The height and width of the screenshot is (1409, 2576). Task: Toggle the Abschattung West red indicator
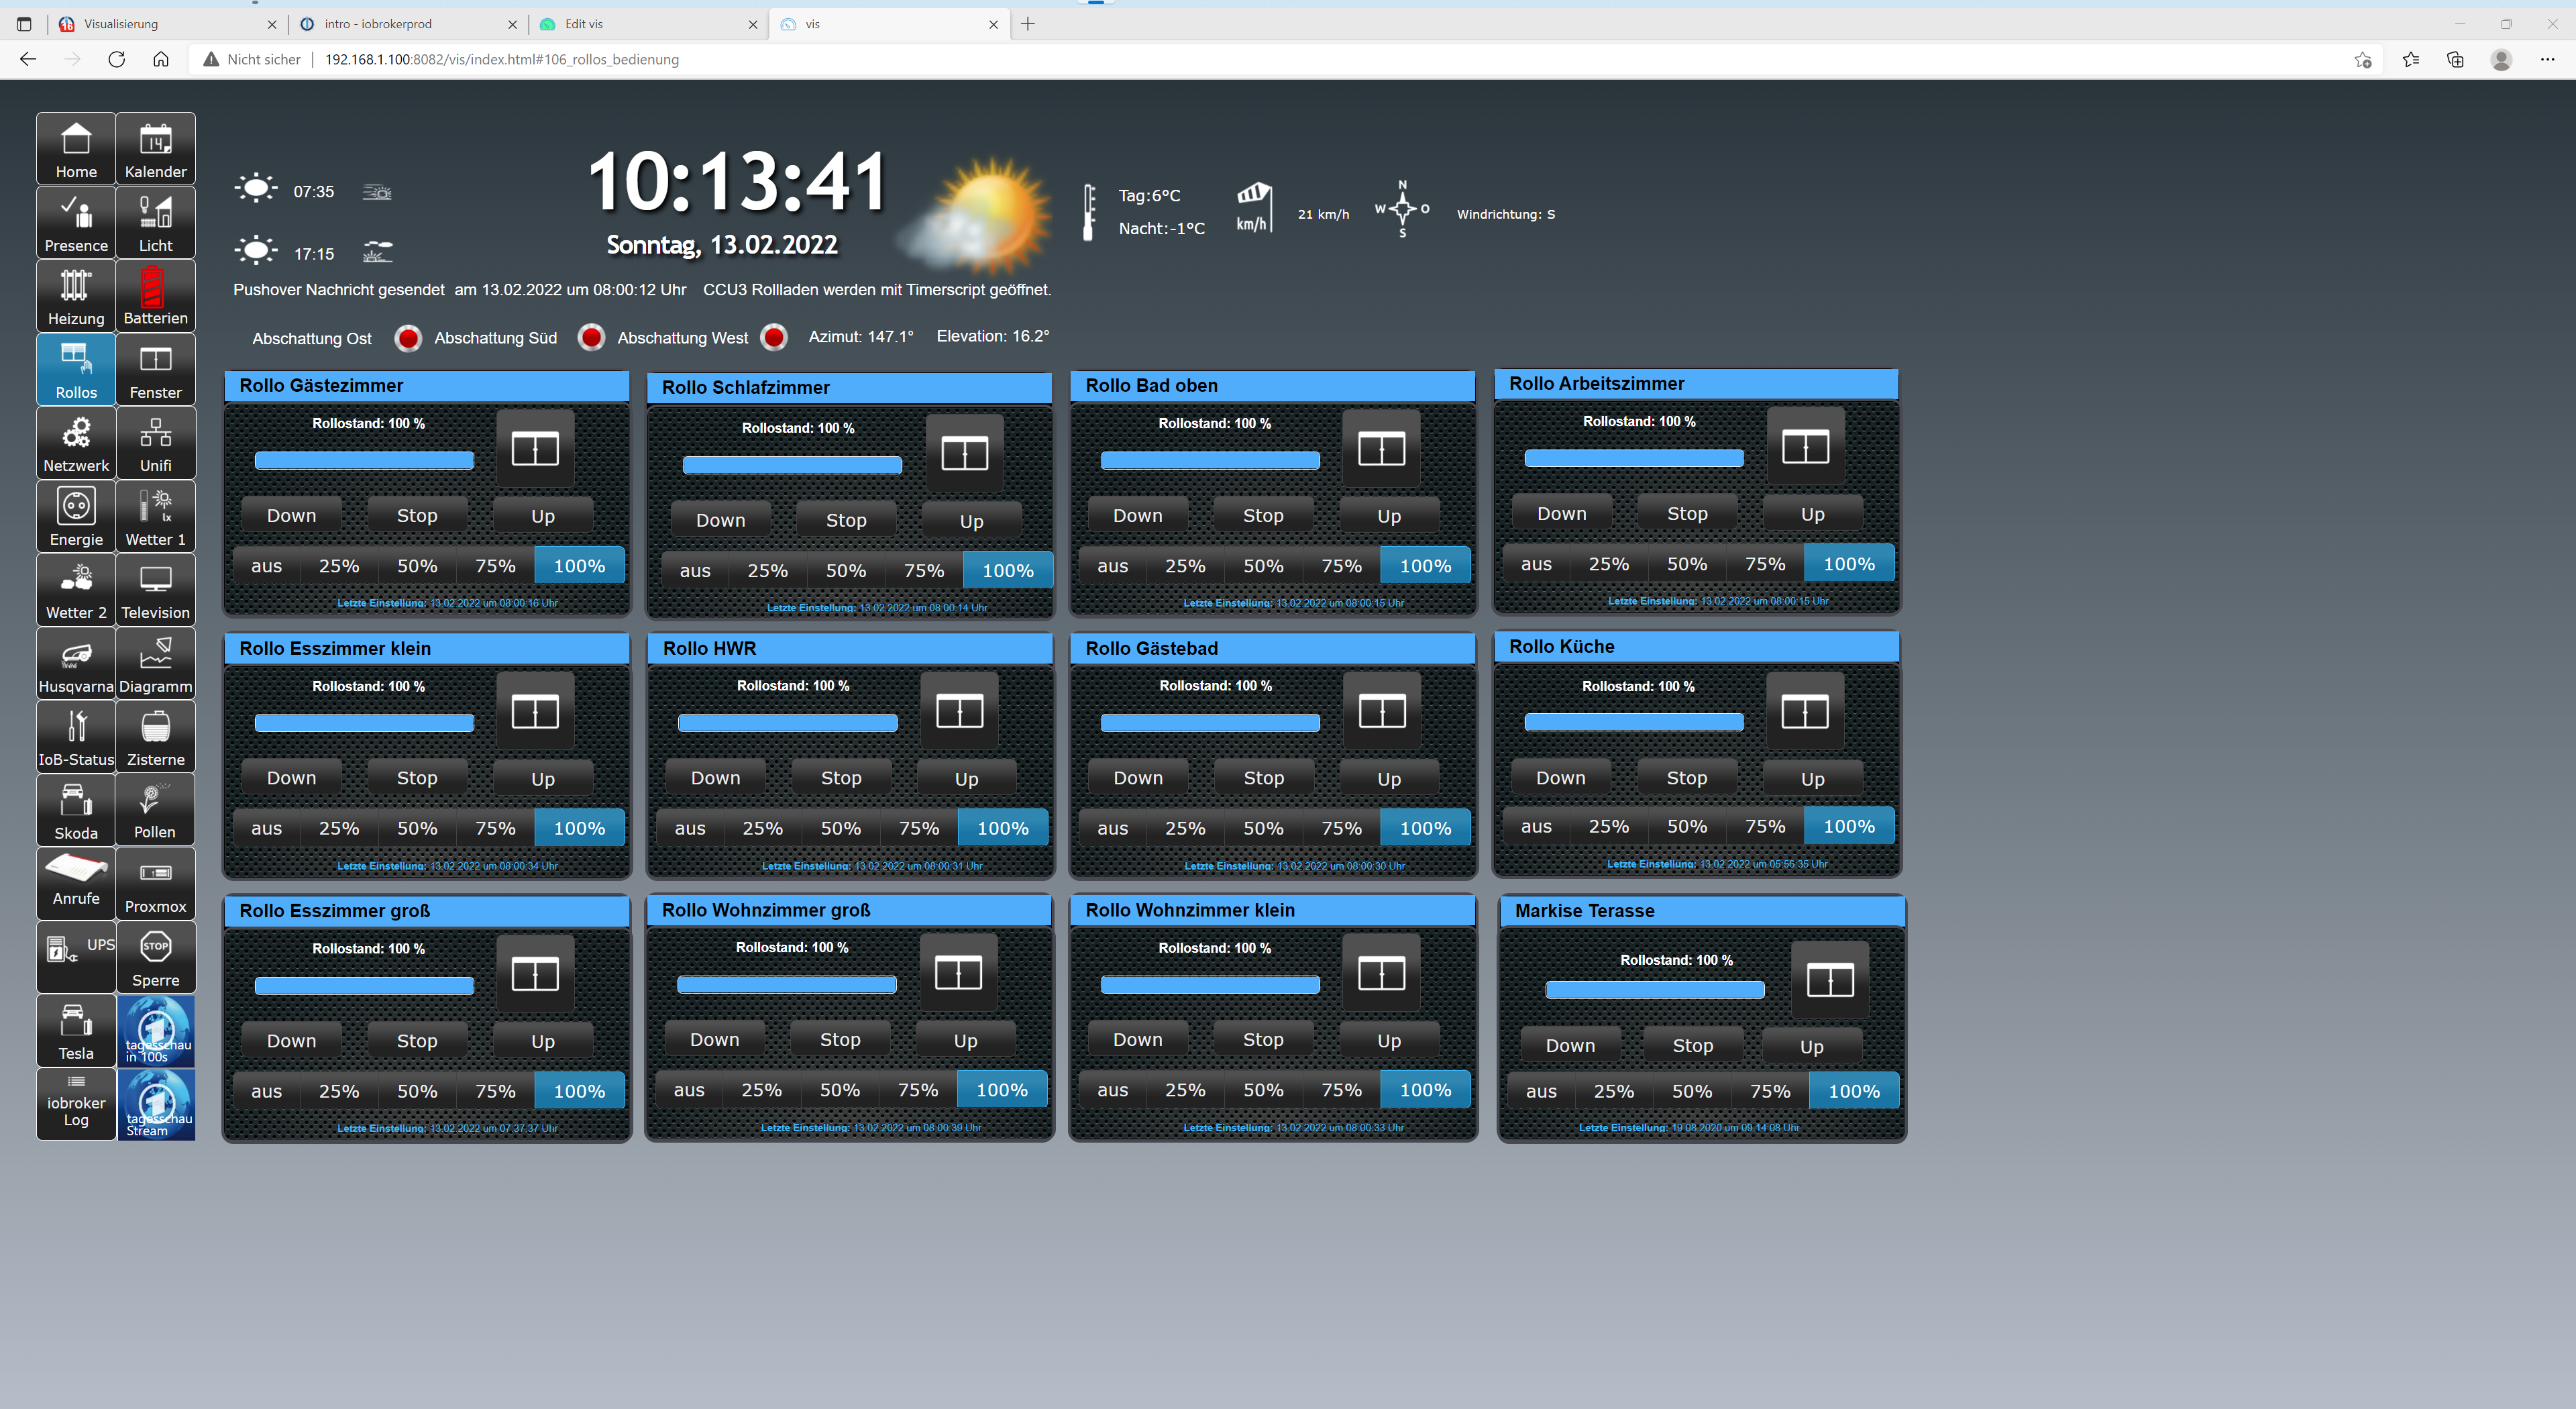pyautogui.click(x=774, y=338)
